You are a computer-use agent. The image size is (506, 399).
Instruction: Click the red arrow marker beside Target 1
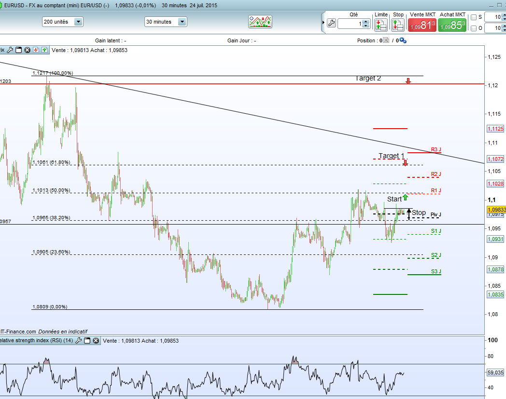(x=405, y=163)
